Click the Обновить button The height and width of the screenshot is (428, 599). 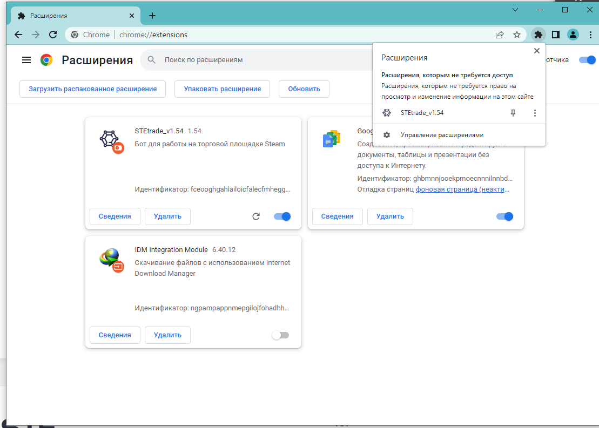(x=304, y=89)
